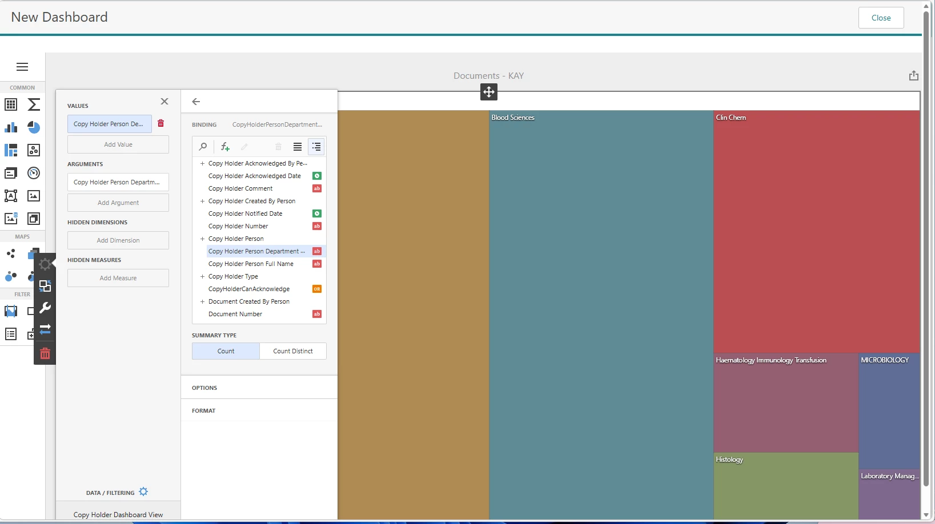Image resolution: width=935 pixels, height=524 pixels.
Task: Add a Chart item from toolbox
Action: pos(11,127)
